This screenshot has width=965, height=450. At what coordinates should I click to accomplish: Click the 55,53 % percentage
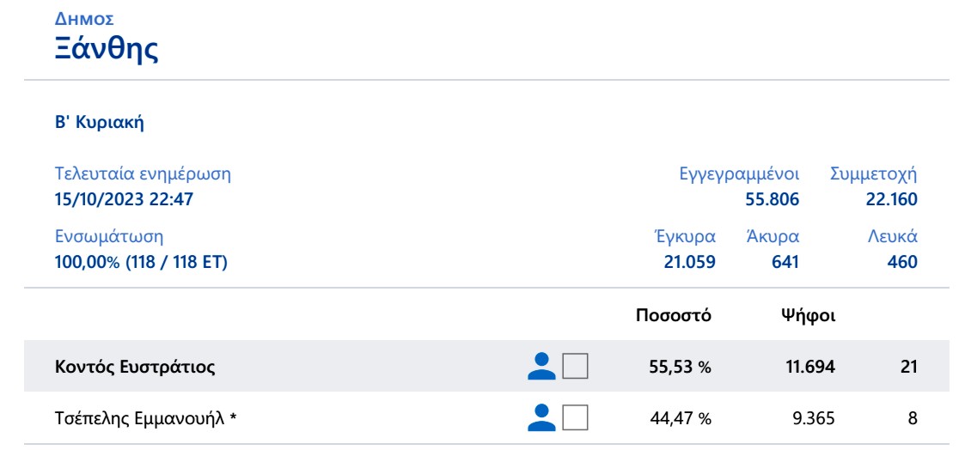click(x=680, y=368)
